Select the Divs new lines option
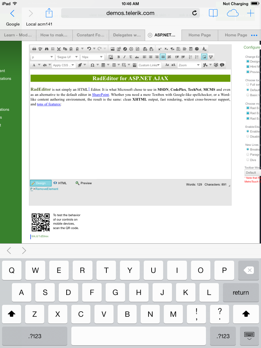The width and height of the screenshot is (261, 348). (248, 160)
